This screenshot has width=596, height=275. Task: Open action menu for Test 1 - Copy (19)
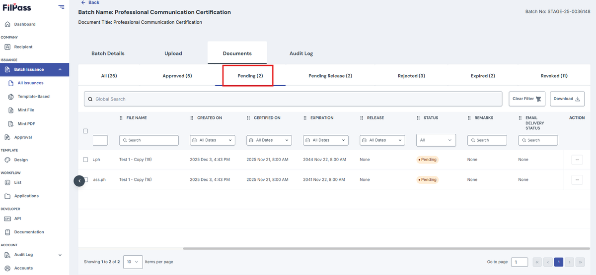click(577, 160)
